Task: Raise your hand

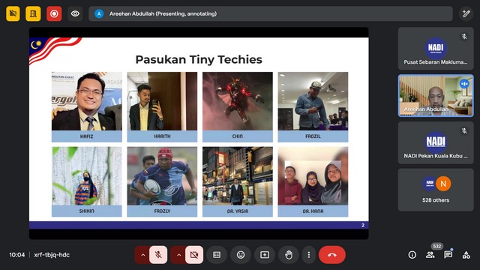Action: (x=289, y=255)
